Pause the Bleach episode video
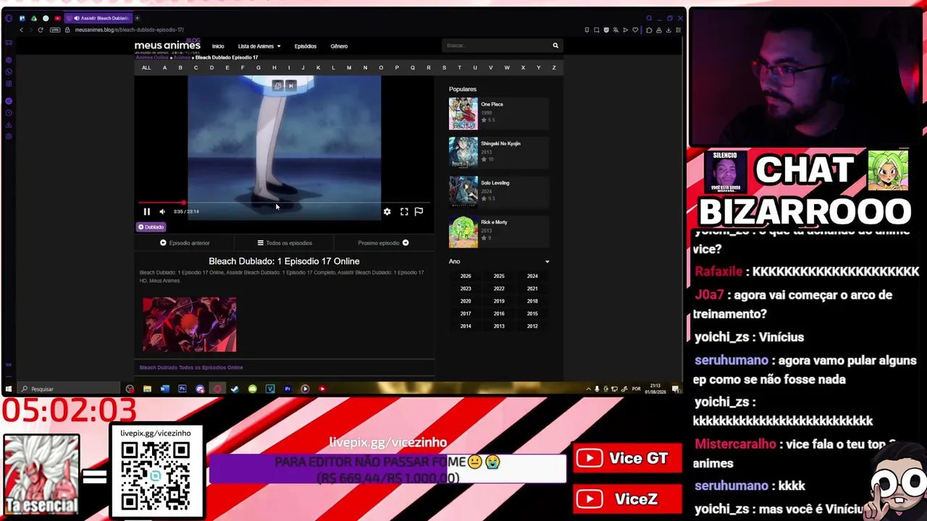 146,211
